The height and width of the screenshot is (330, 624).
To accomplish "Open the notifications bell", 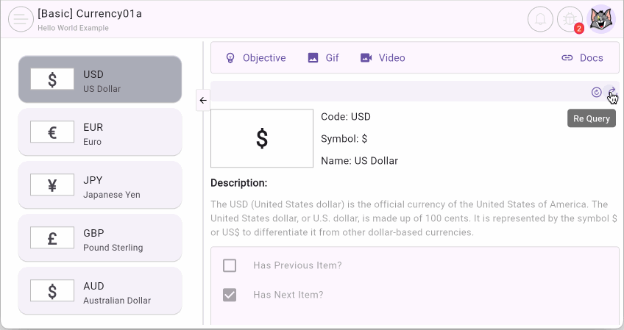I will click(540, 19).
